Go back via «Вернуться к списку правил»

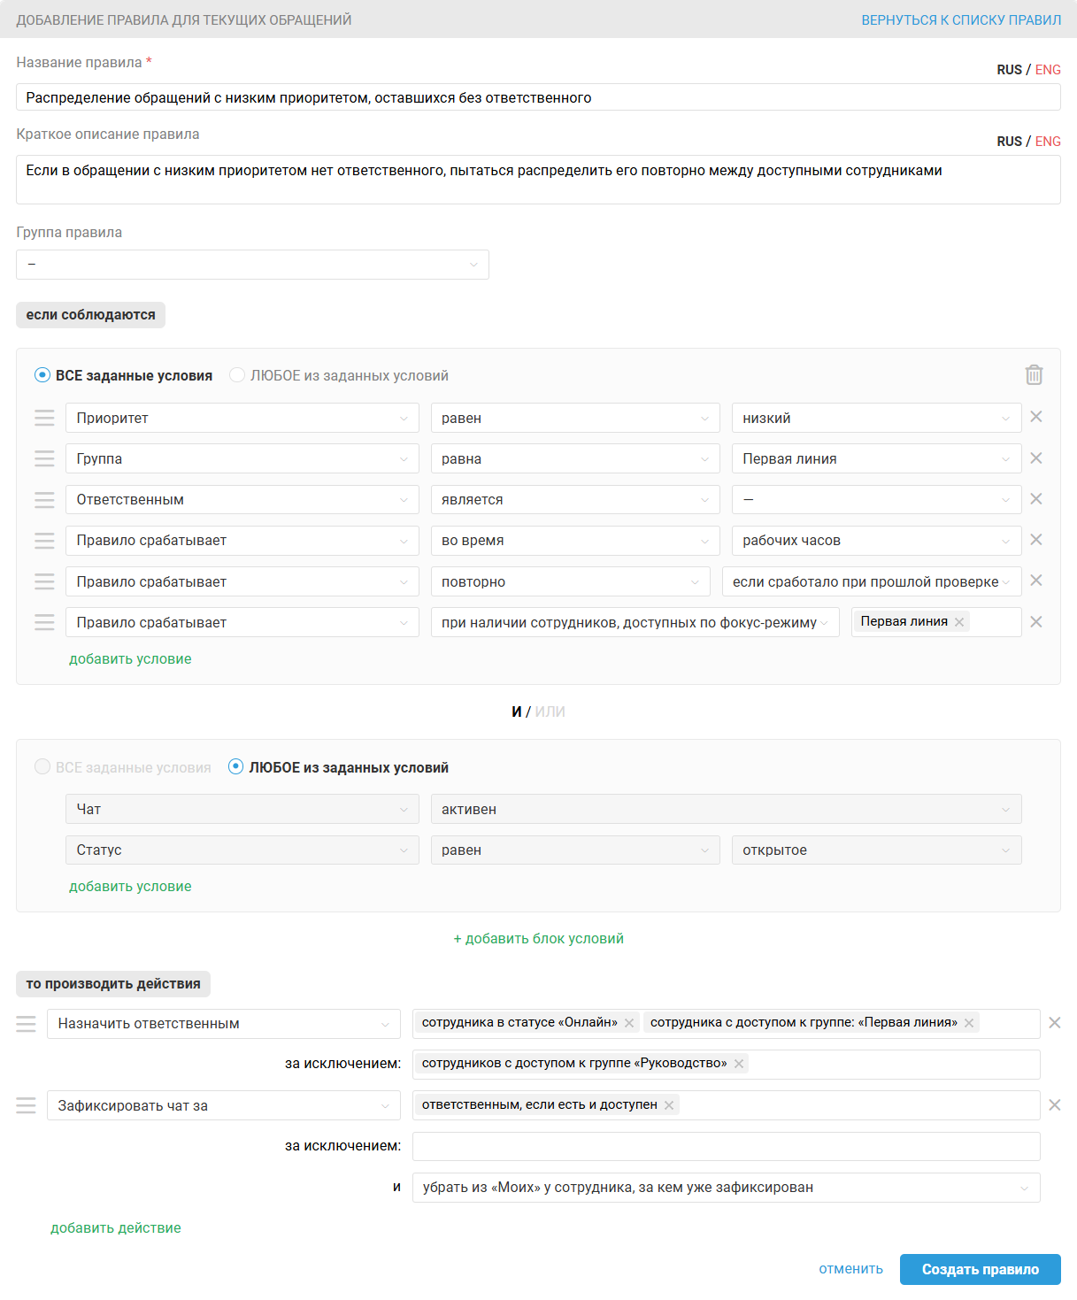pos(961,19)
